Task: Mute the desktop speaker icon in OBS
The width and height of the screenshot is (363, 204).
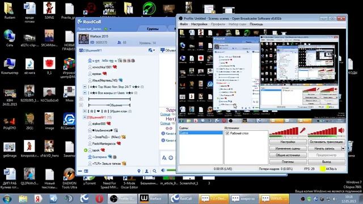Action: (341, 131)
